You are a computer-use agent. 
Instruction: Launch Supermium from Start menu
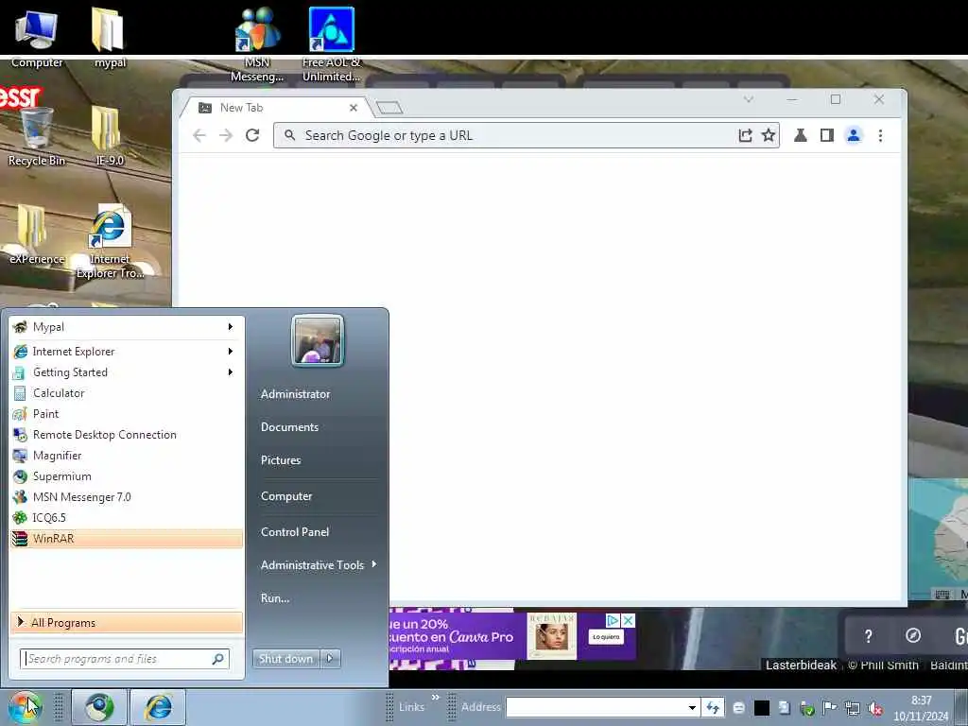point(127,476)
